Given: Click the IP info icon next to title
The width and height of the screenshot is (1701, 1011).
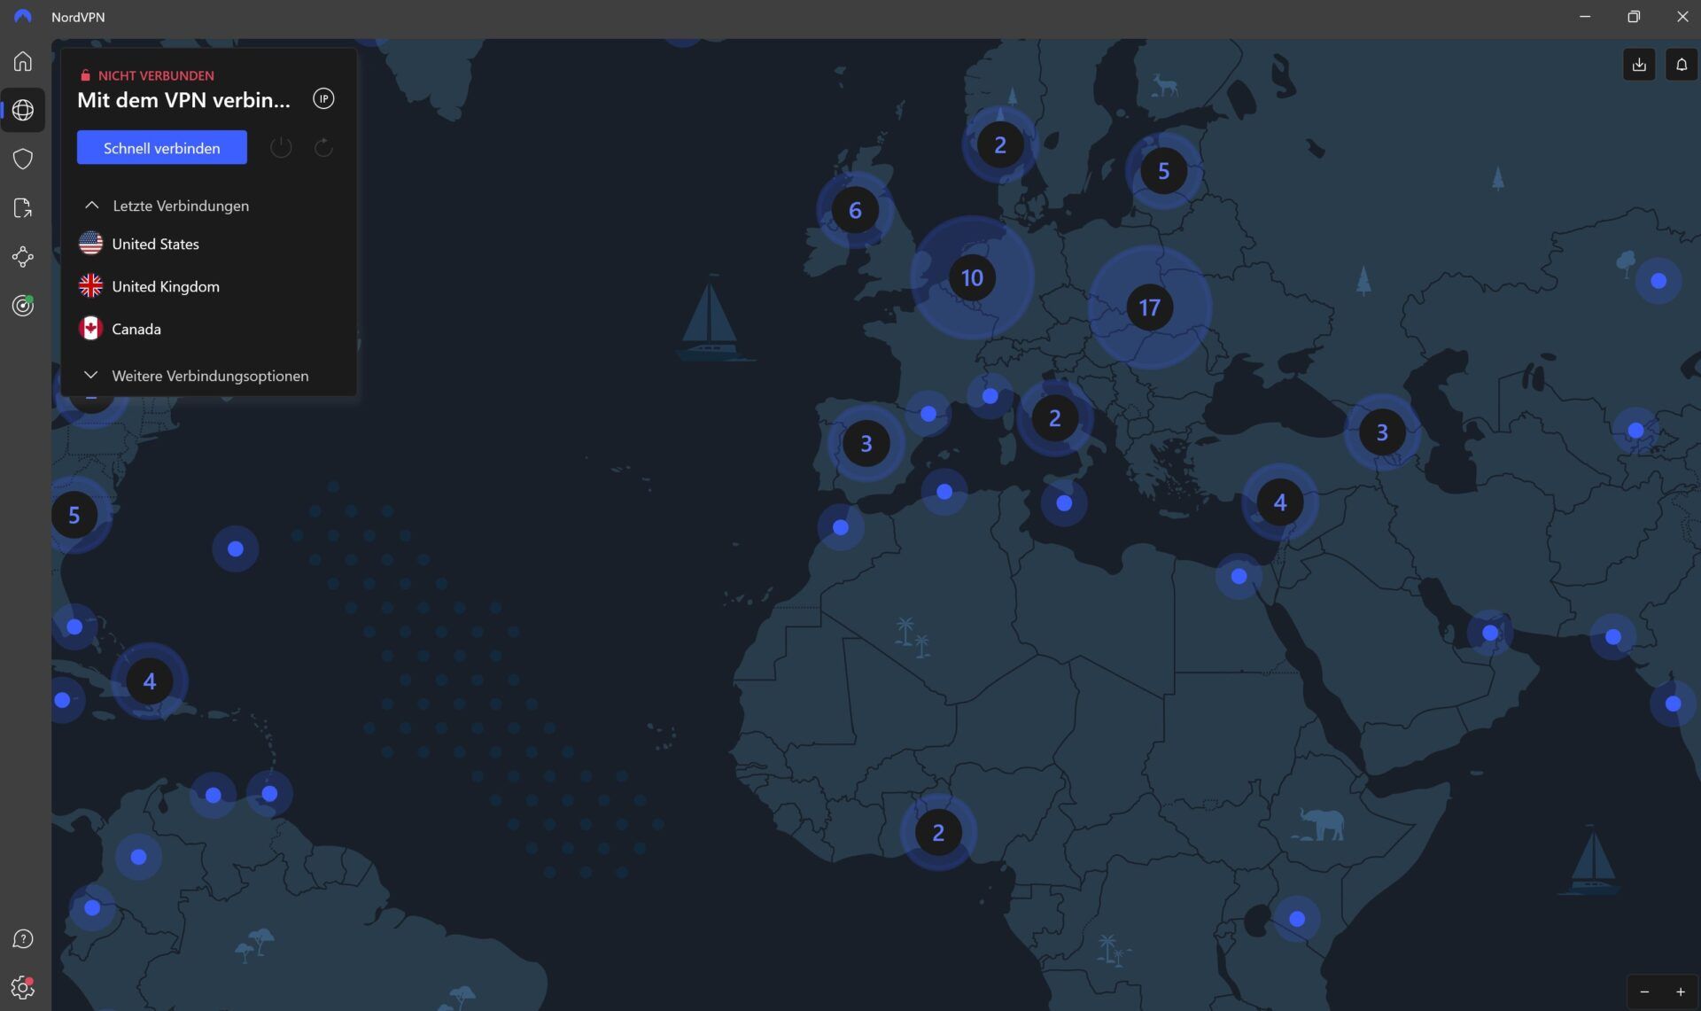Looking at the screenshot, I should click(322, 98).
